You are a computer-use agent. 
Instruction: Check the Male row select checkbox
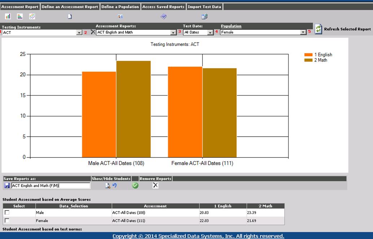point(7,213)
